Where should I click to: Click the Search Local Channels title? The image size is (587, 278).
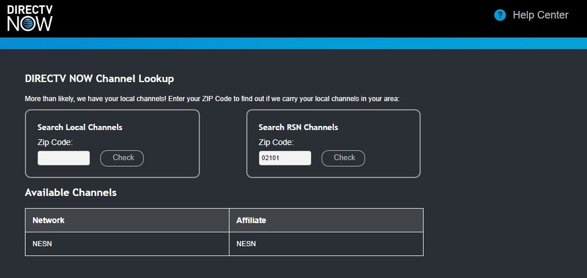pos(80,127)
